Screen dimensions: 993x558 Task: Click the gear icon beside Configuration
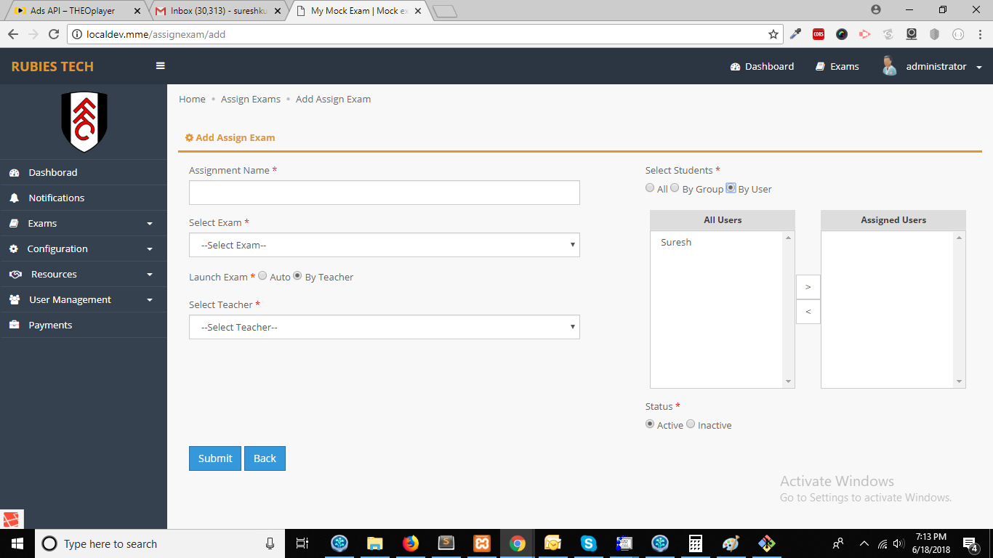tap(14, 248)
